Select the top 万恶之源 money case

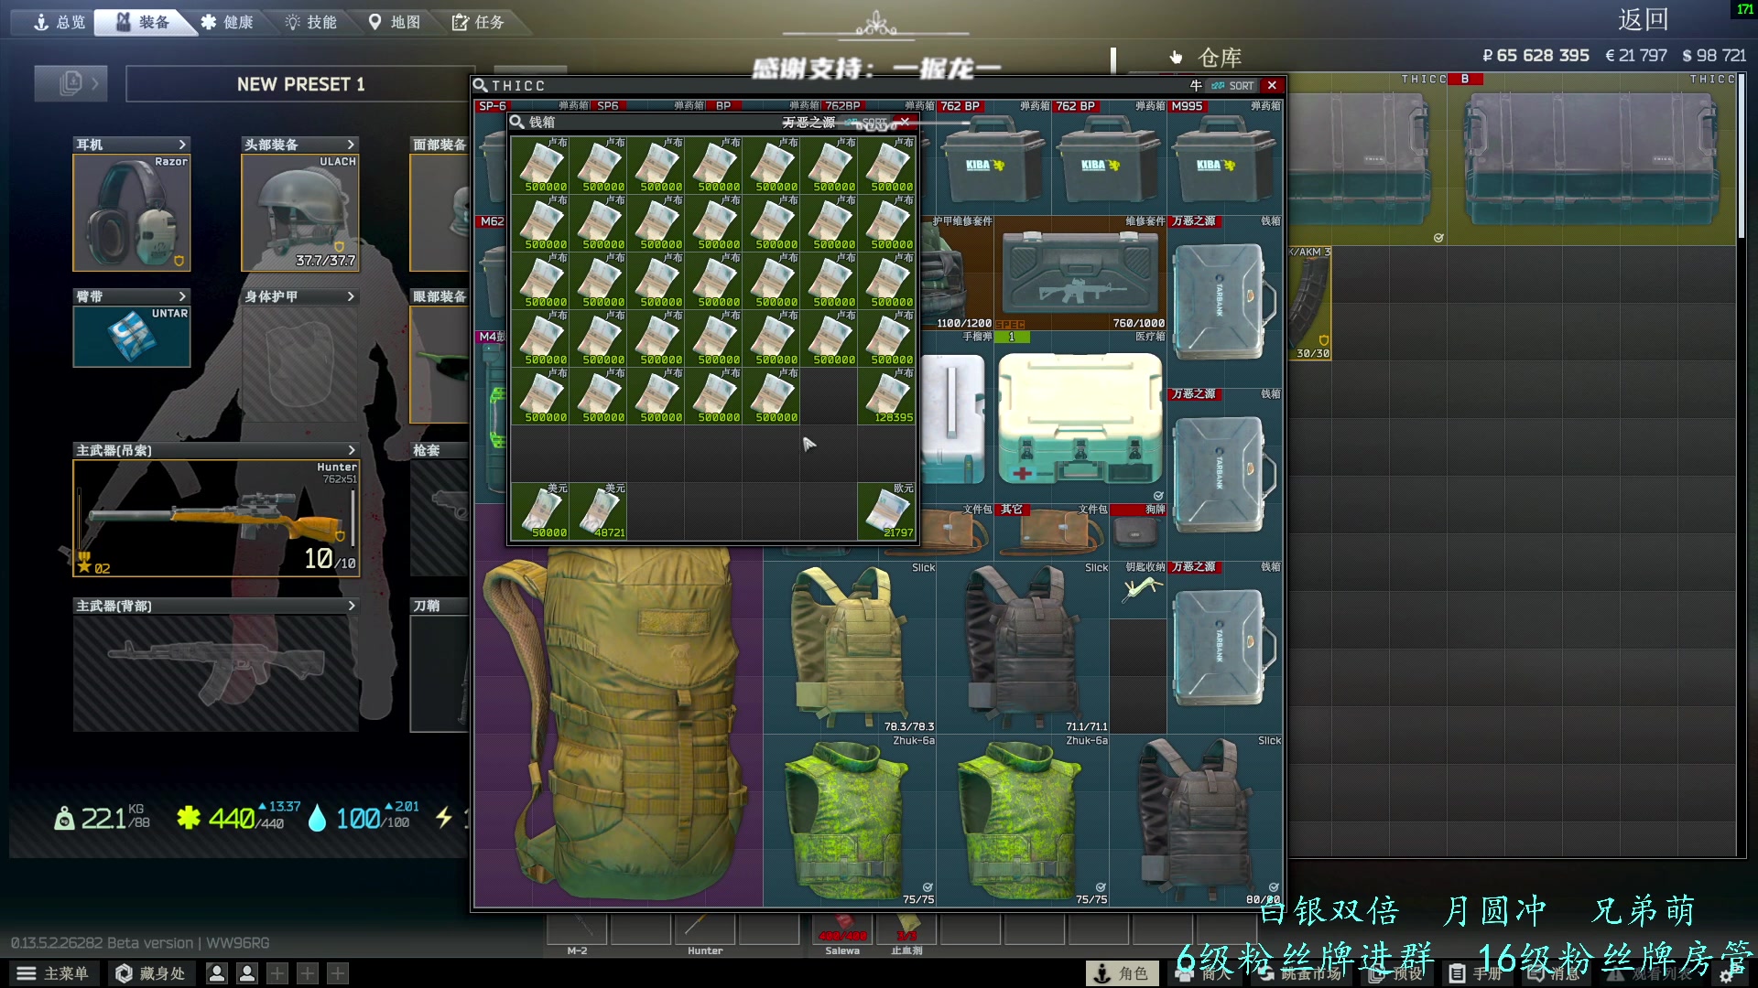(x=1224, y=301)
